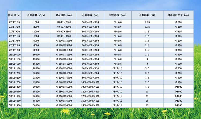The height and width of the screenshot is (119, 201).
Task: Click the '材质厚度 (mm)' column header
Action: pyautogui.click(x=118, y=15)
